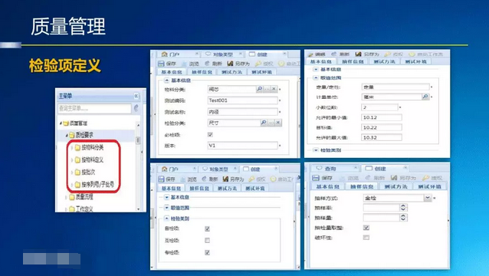Open search lookup icon for 物料分类 field
This screenshot has height=276, width=489.
(260, 89)
